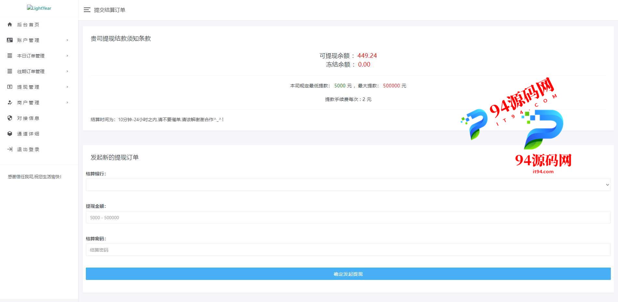Click the frozen balance value 0.00
The width and height of the screenshot is (618, 302).
point(364,64)
